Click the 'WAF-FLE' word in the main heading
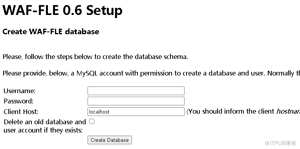The width and height of the screenshot is (300, 149). pyautogui.click(x=31, y=10)
